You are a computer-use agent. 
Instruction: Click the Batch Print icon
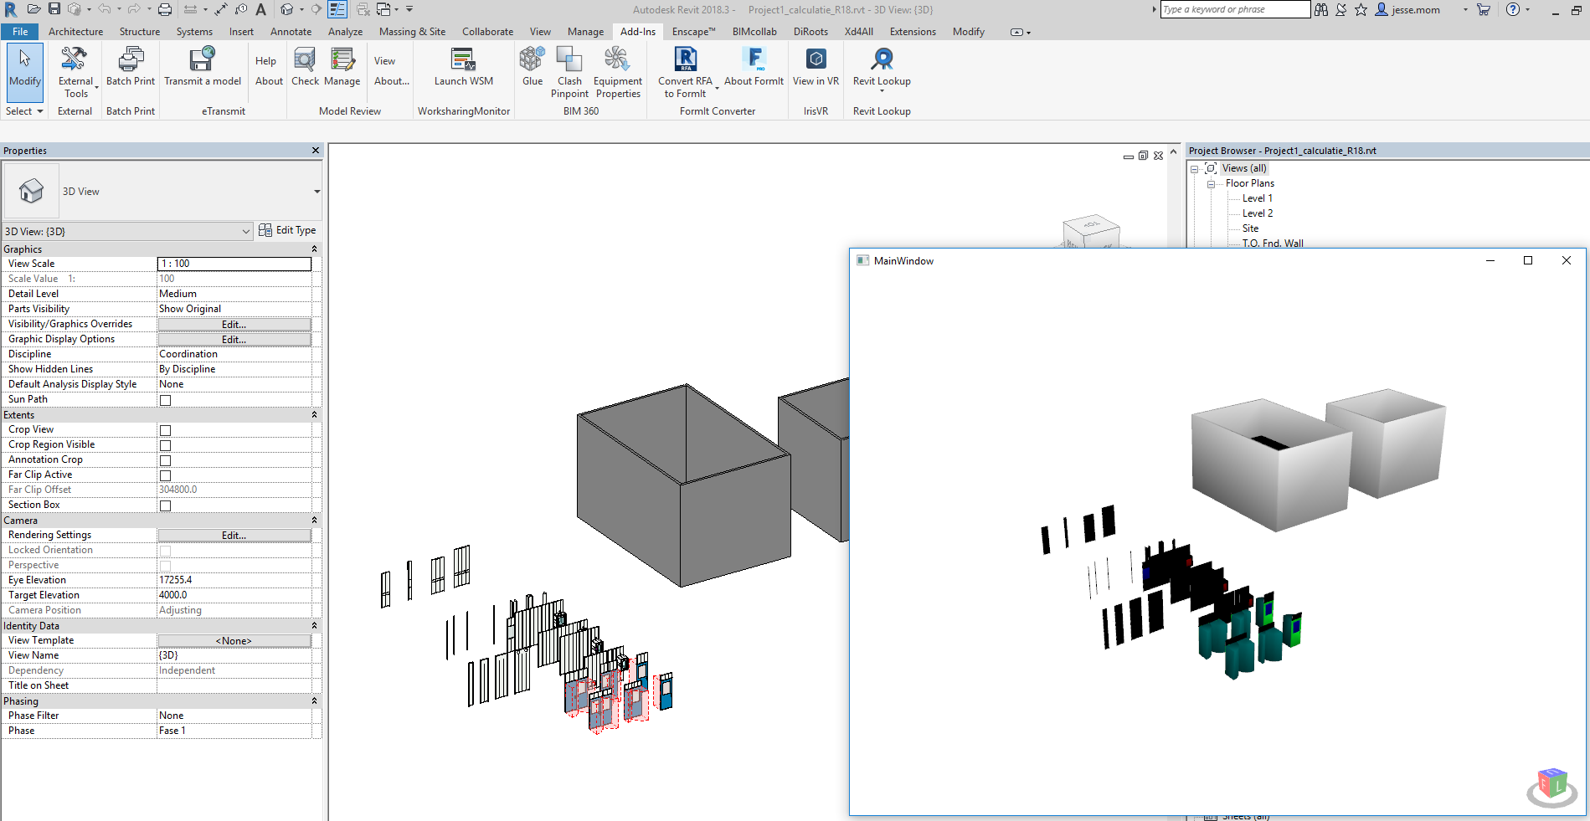(x=131, y=67)
